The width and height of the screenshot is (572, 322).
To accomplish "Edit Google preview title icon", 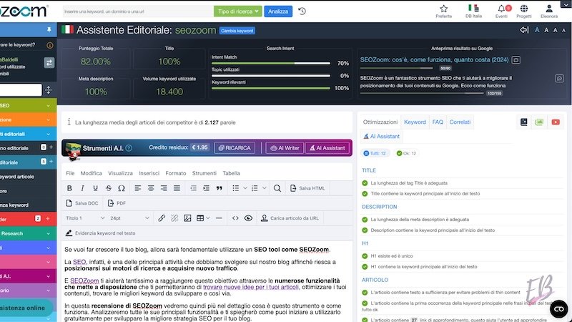I will (516, 60).
